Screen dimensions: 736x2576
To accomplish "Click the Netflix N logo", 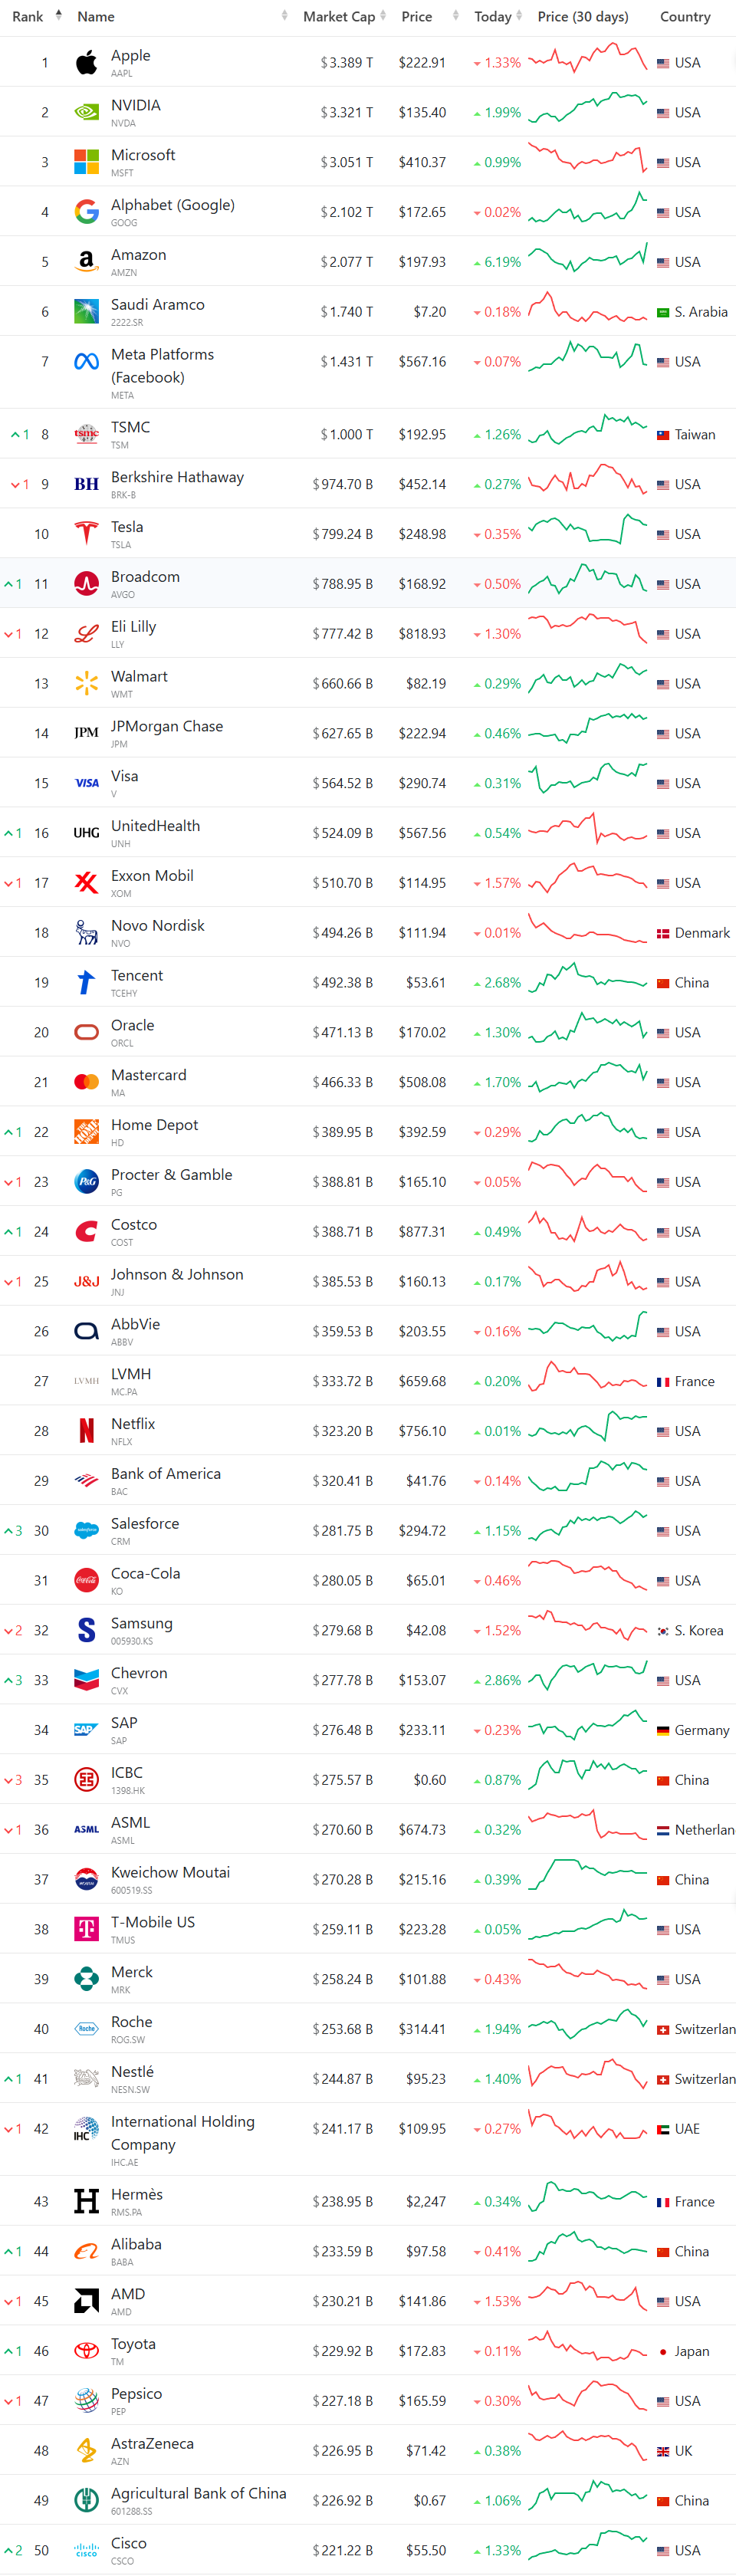I will (x=87, y=1431).
